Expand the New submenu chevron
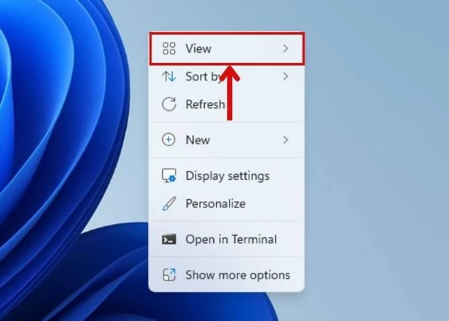The image size is (449, 321). pyautogui.click(x=285, y=140)
